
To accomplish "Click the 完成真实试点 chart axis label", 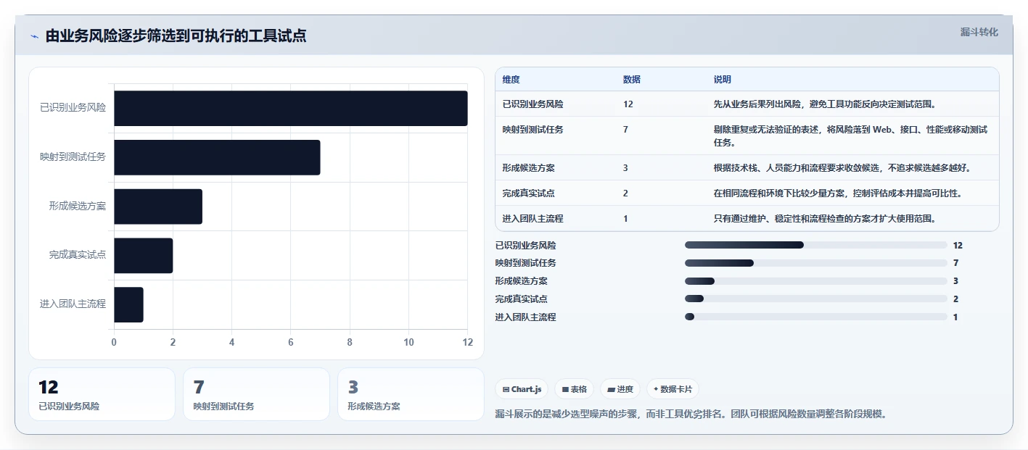I will (78, 256).
